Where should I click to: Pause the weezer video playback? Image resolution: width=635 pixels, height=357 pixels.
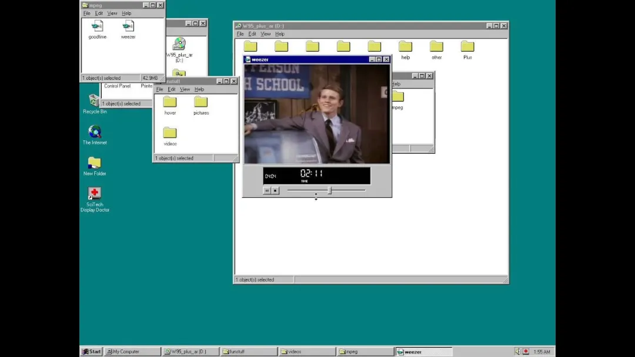coord(267,190)
